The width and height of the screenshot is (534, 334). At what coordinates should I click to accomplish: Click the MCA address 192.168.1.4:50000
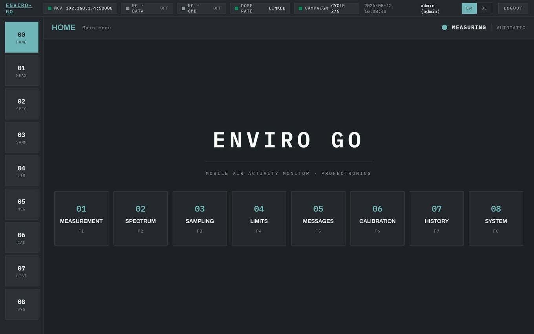(89, 8)
